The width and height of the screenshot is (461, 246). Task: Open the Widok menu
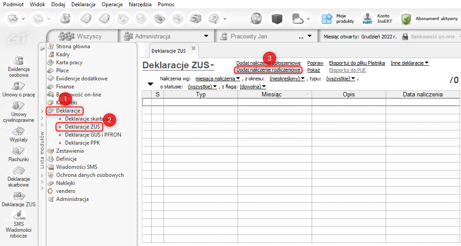[37, 4]
